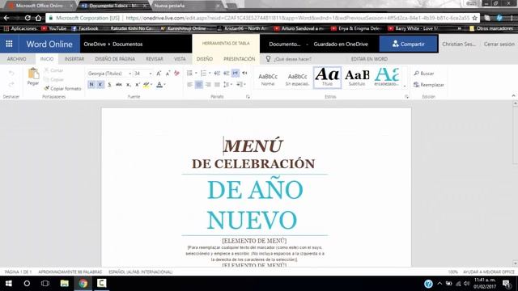Open Windows Start menu
Screen dimensions: 518x291
[9, 284]
